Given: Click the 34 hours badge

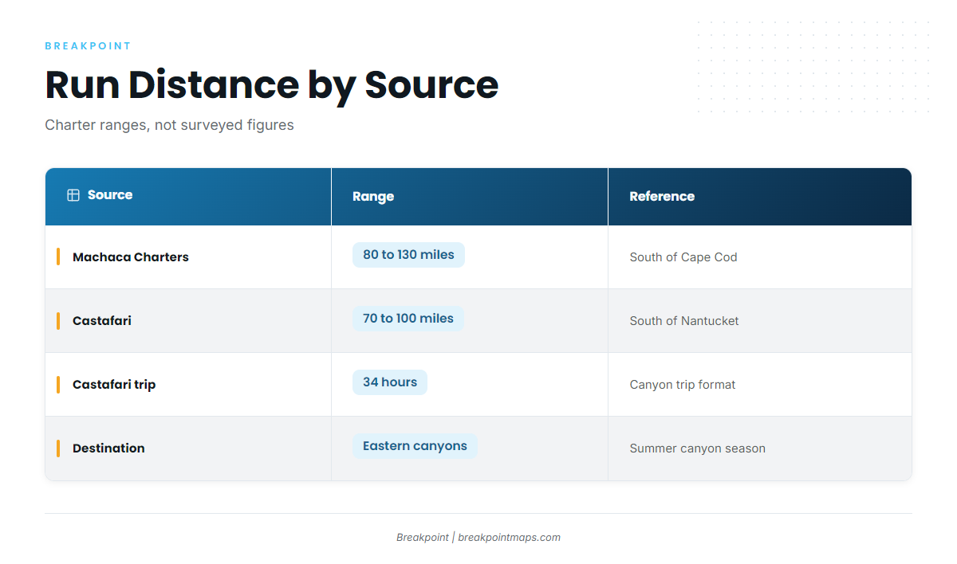Looking at the screenshot, I should click(390, 382).
